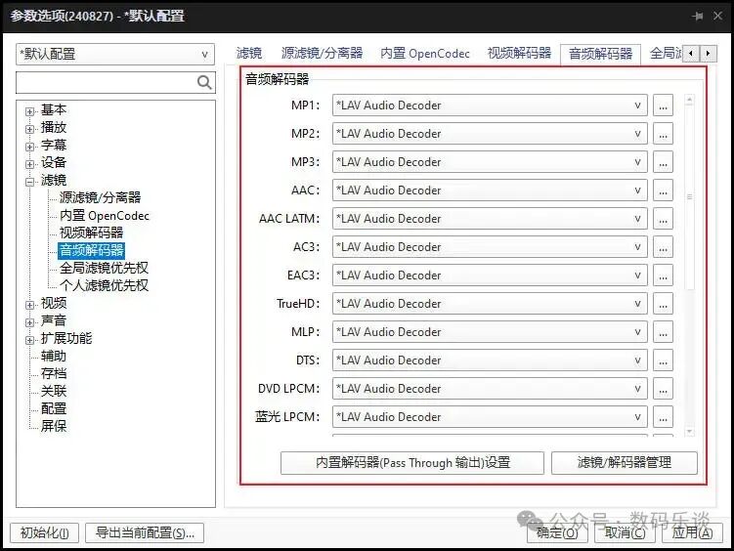The image size is (734, 551).
Task: Open the MP3 decoder dropdown
Action: [x=490, y=162]
